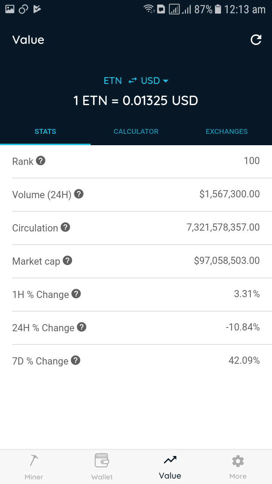Switch to the Calculator tab

[x=136, y=132]
